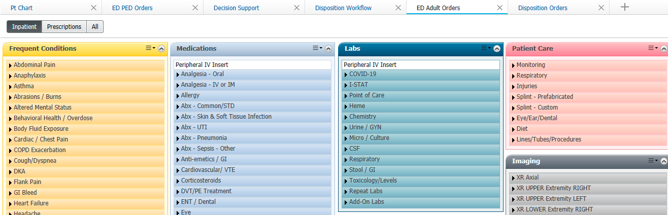Open the Patient Care panel menu icon
The image size is (668, 215).
(x=653, y=48)
